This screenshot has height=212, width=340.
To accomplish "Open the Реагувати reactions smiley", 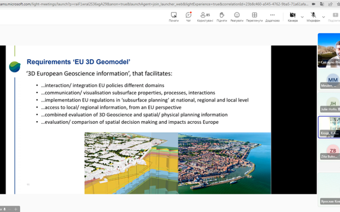I will [x=237, y=17].
